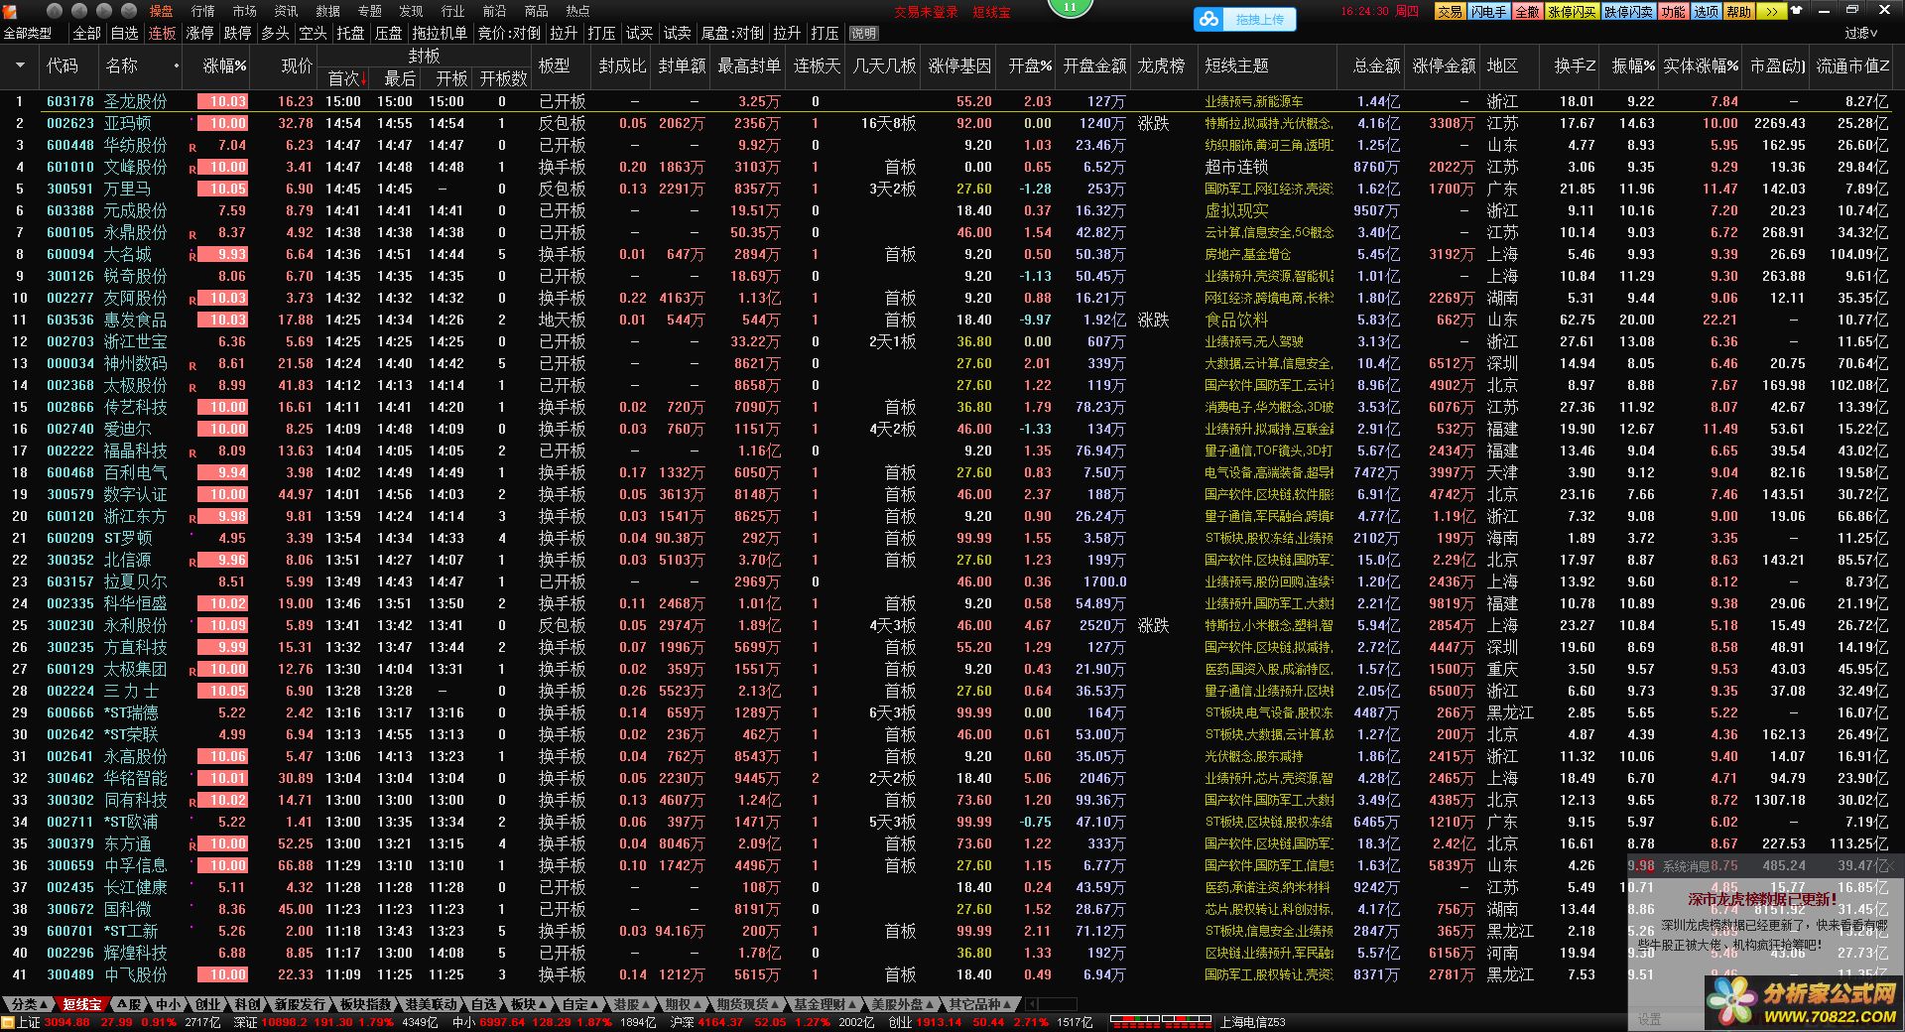Click the 深市龙虎榜数据已更新 popup headline
Screen dimensions: 1905x1032
(1763, 899)
